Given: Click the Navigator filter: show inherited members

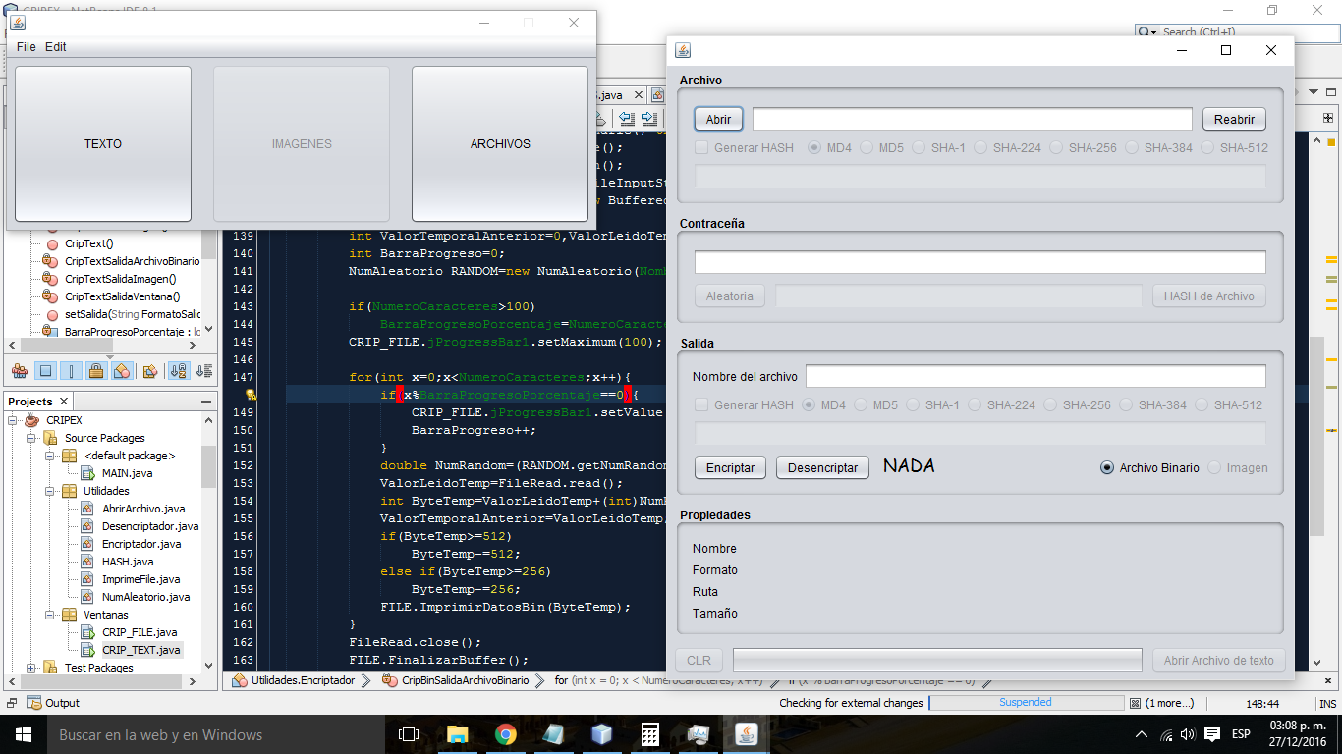Looking at the screenshot, I should (x=20, y=371).
